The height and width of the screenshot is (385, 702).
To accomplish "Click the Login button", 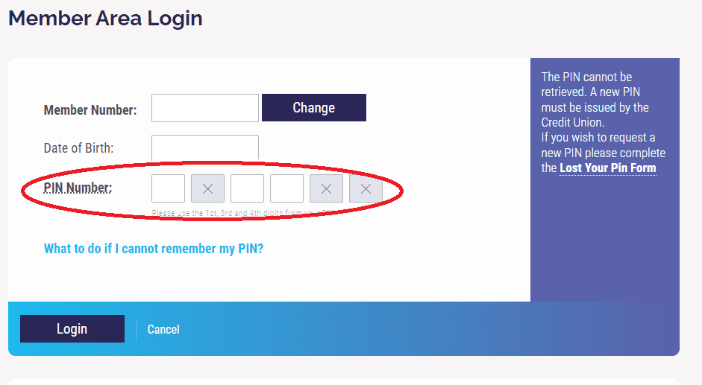I will pyautogui.click(x=72, y=328).
